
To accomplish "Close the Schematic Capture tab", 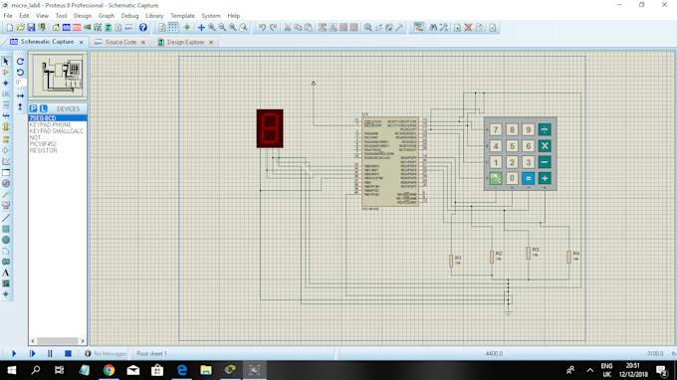I will [x=82, y=42].
